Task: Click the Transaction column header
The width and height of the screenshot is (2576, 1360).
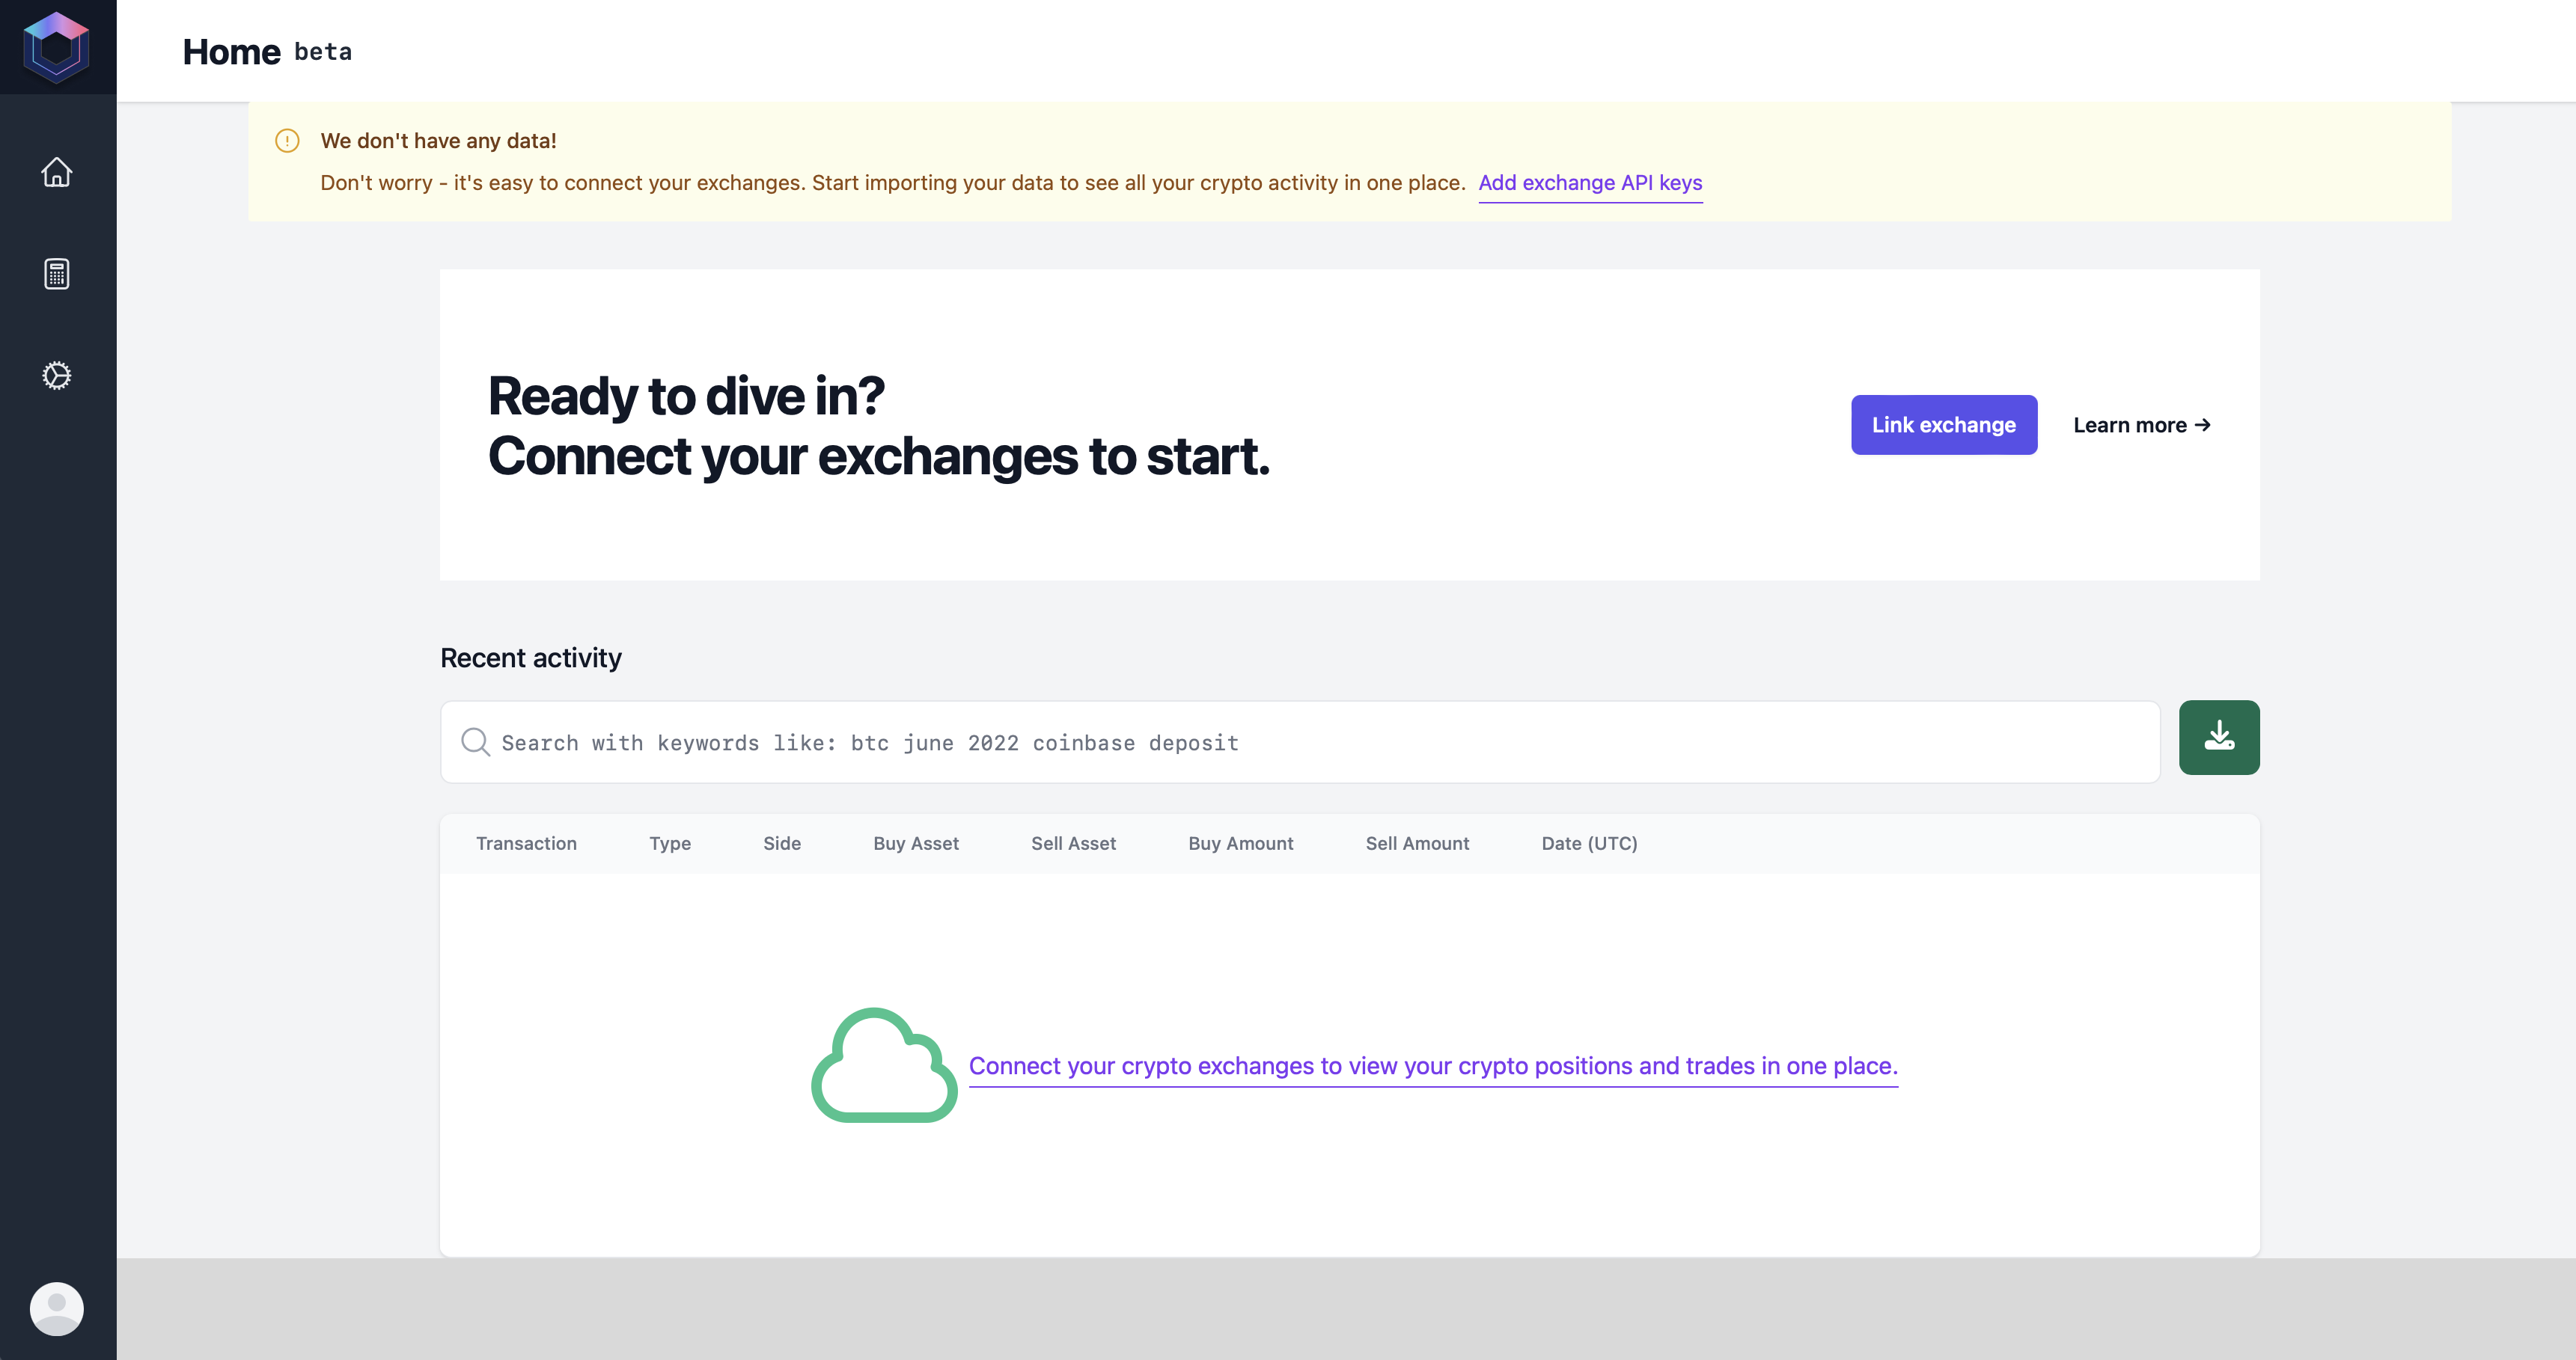Action: click(526, 843)
